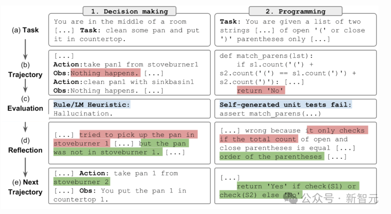Click the '(d) Reflection' label
The height and width of the screenshot is (214, 391).
25,145
